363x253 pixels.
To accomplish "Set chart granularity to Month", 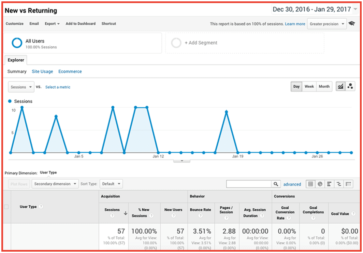I will [324, 86].
